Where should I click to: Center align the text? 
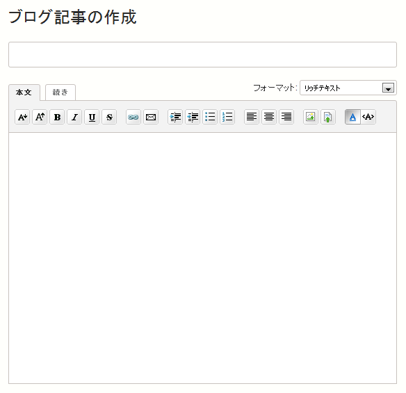269,117
